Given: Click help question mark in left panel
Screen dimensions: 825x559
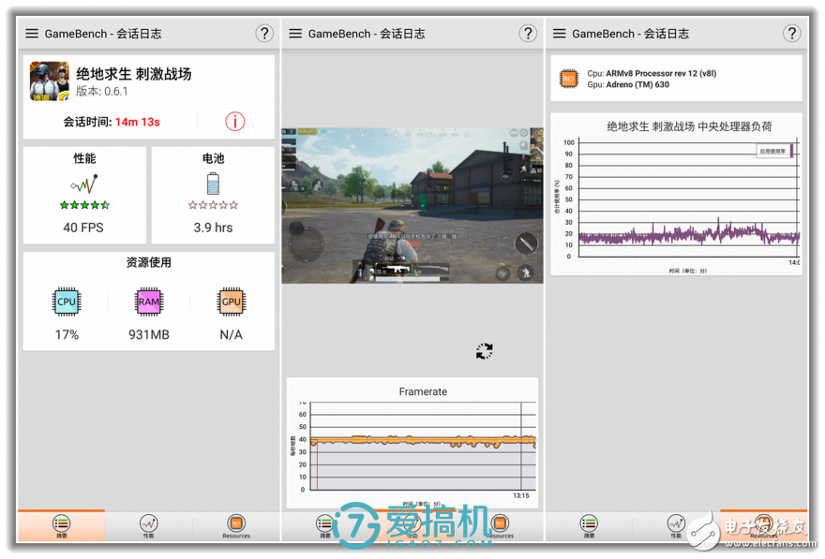Looking at the screenshot, I should point(264,34).
